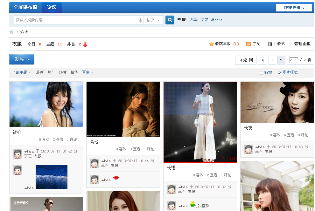Open the 帖子 search type dropdown
315x211 pixels.
pyautogui.click(x=152, y=20)
